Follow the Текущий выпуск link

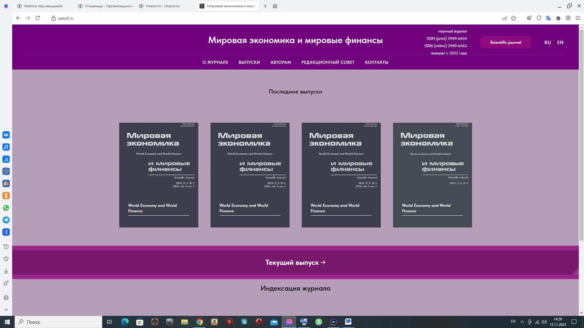(295, 262)
